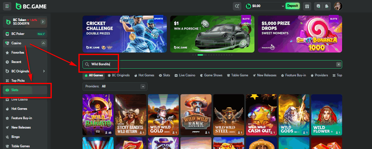Open the Providers: All dropdown
Image resolution: width=372 pixels, height=149 pixels.
coord(115,86)
